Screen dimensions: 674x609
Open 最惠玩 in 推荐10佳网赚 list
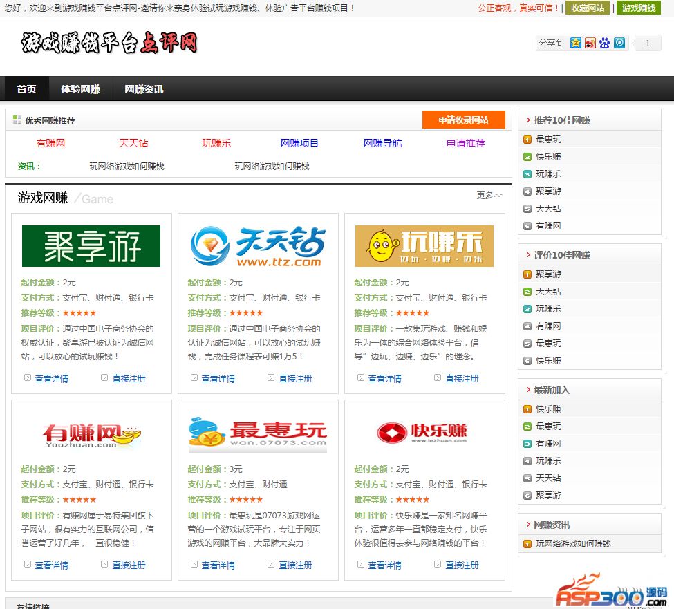(x=548, y=139)
